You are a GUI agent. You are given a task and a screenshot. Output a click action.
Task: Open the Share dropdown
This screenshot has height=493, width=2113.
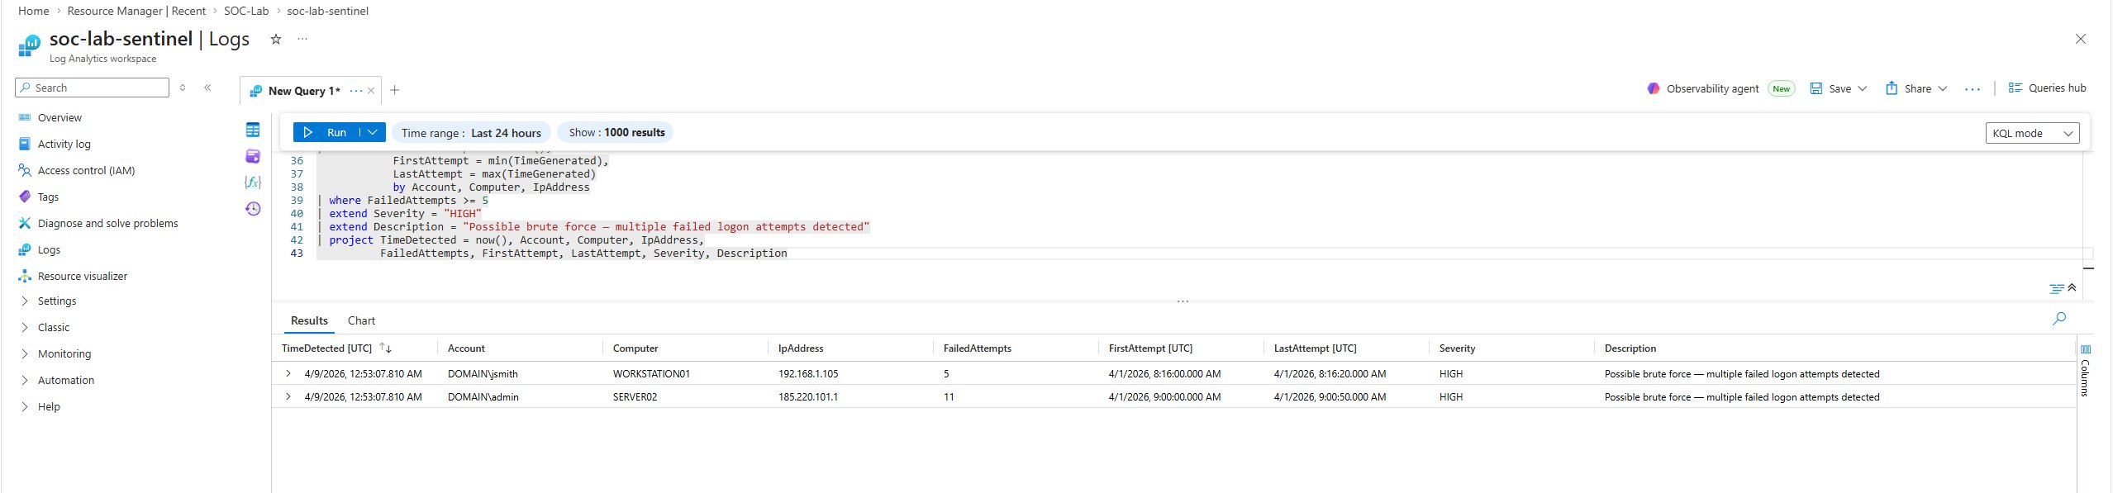pyautogui.click(x=1943, y=88)
